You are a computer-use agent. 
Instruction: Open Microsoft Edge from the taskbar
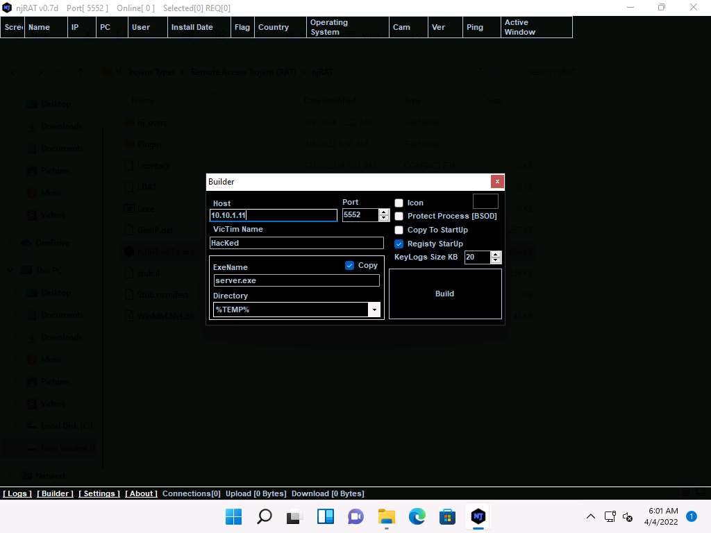[x=417, y=516]
